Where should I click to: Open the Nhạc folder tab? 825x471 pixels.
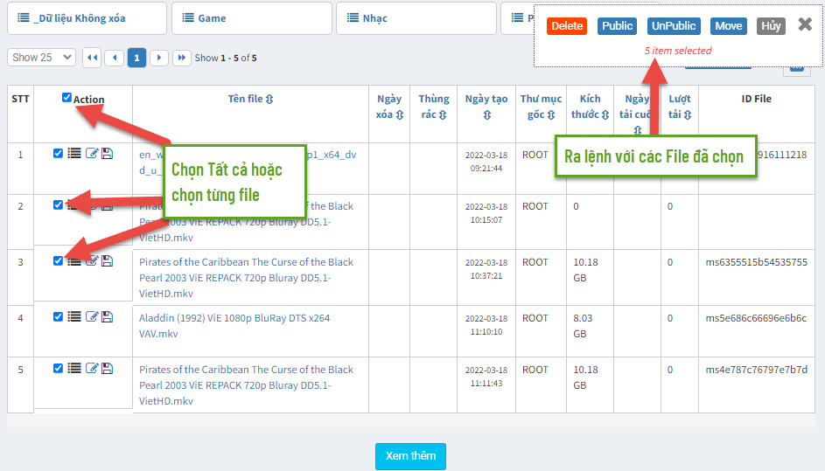point(416,17)
